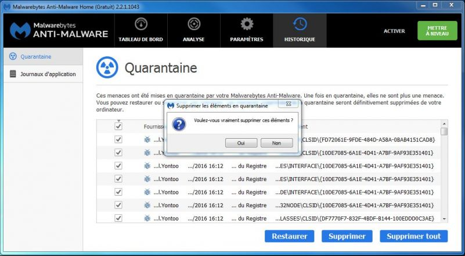Uncheck the DE\INTERFACE row checkbox
The width and height of the screenshot is (465, 256).
point(118,192)
